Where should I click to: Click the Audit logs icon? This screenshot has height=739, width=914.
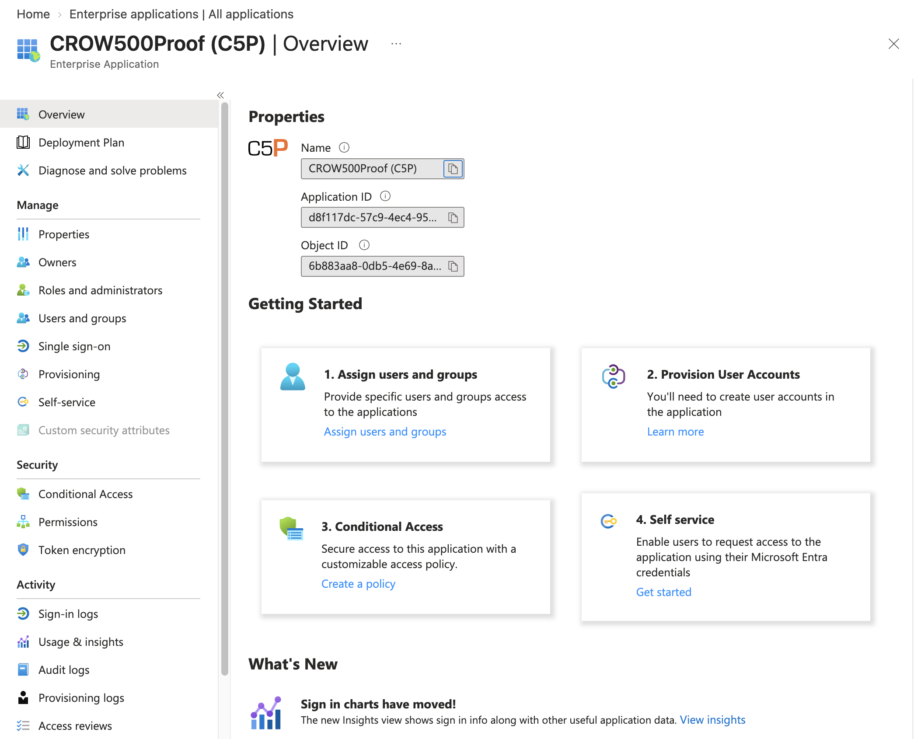(x=23, y=670)
